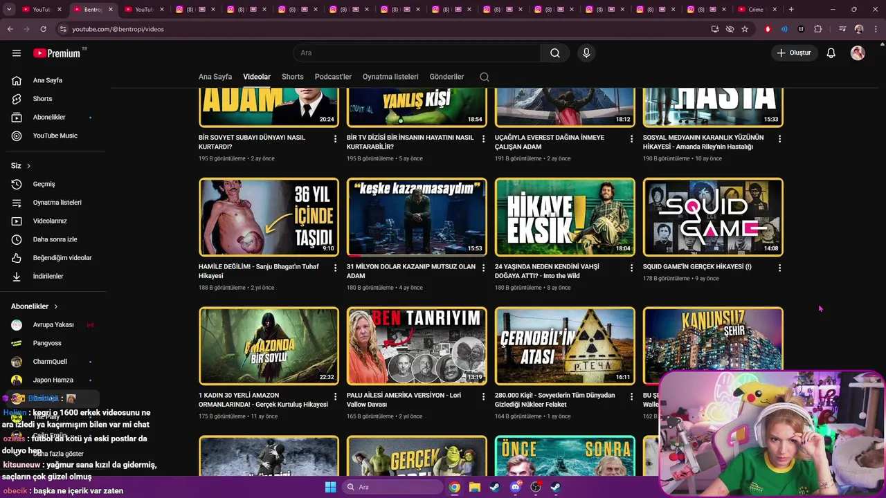Expand the Abonelikler section heading
Image resolution: width=886 pixels, height=498 pixels.
[35, 306]
